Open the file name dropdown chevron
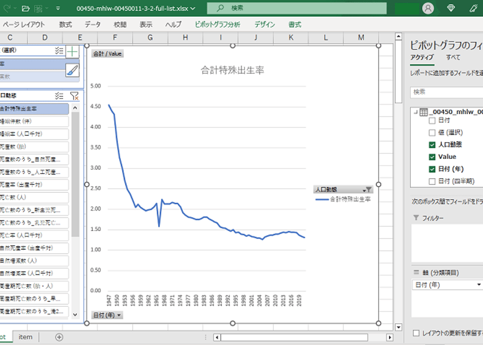 coord(193,8)
